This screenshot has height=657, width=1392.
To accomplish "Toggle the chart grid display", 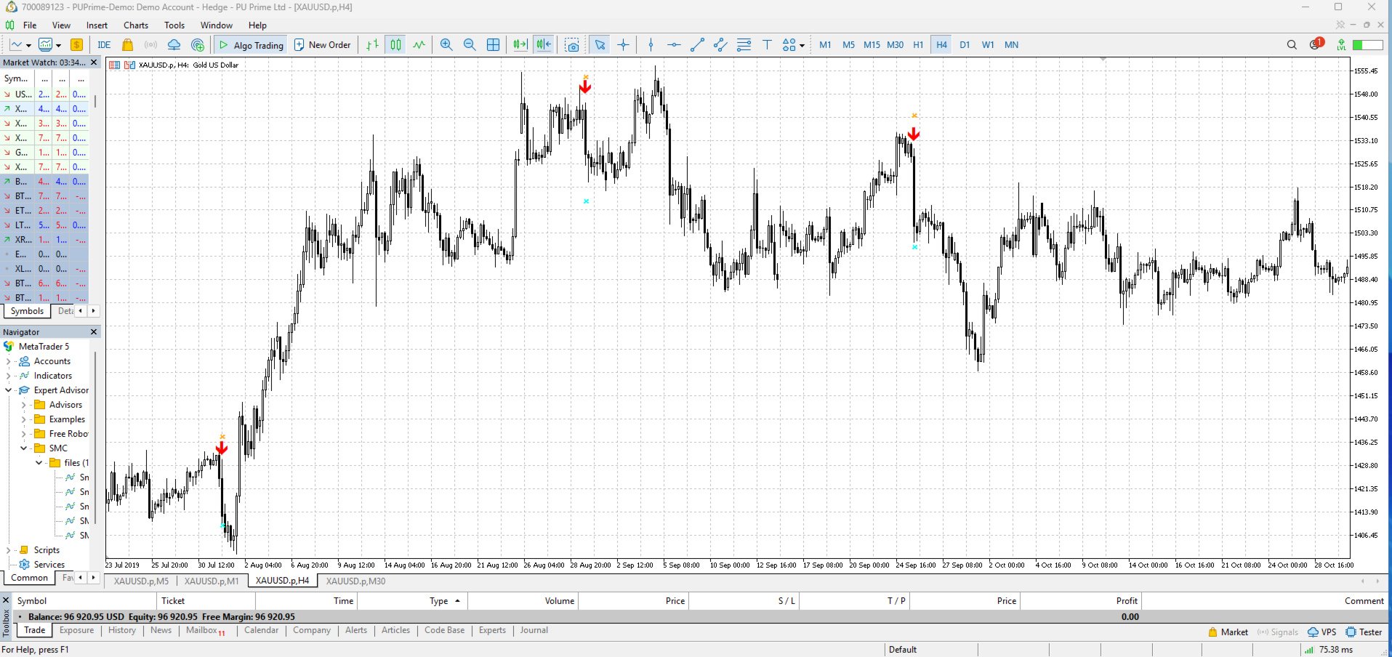I will point(493,45).
